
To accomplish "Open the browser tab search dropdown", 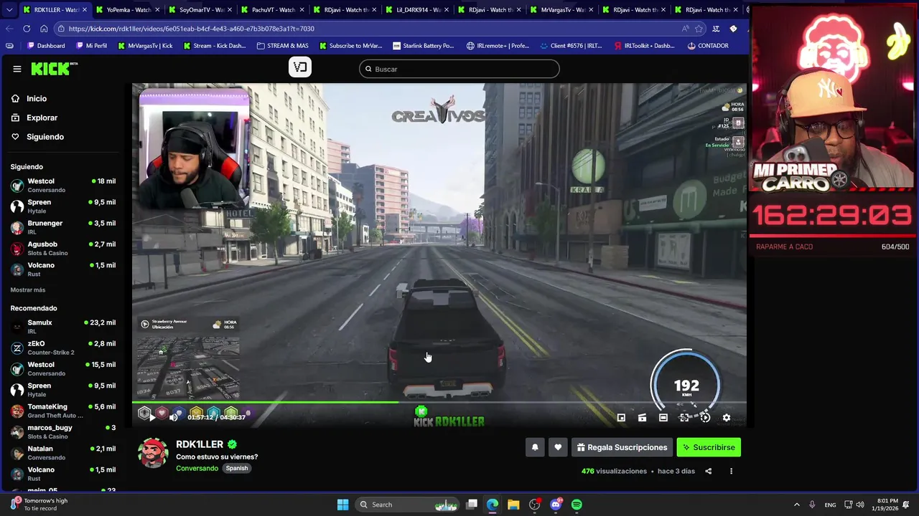I will pos(9,10).
